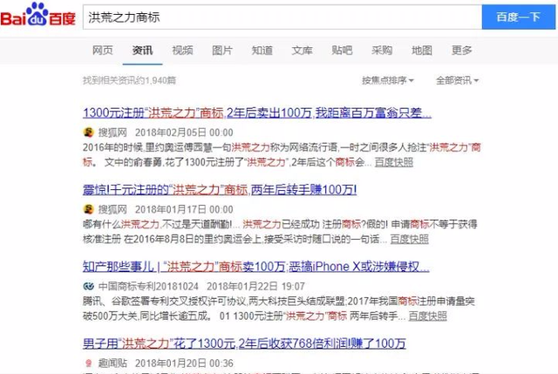
Task: Open the 视频 tab
Action: click(x=182, y=51)
